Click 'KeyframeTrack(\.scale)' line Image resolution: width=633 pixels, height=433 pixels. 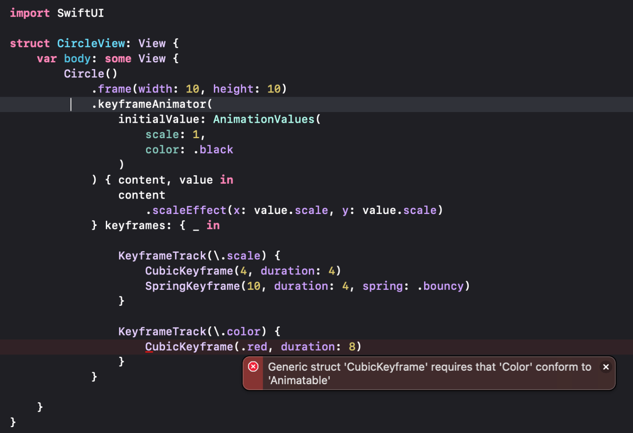[199, 256]
